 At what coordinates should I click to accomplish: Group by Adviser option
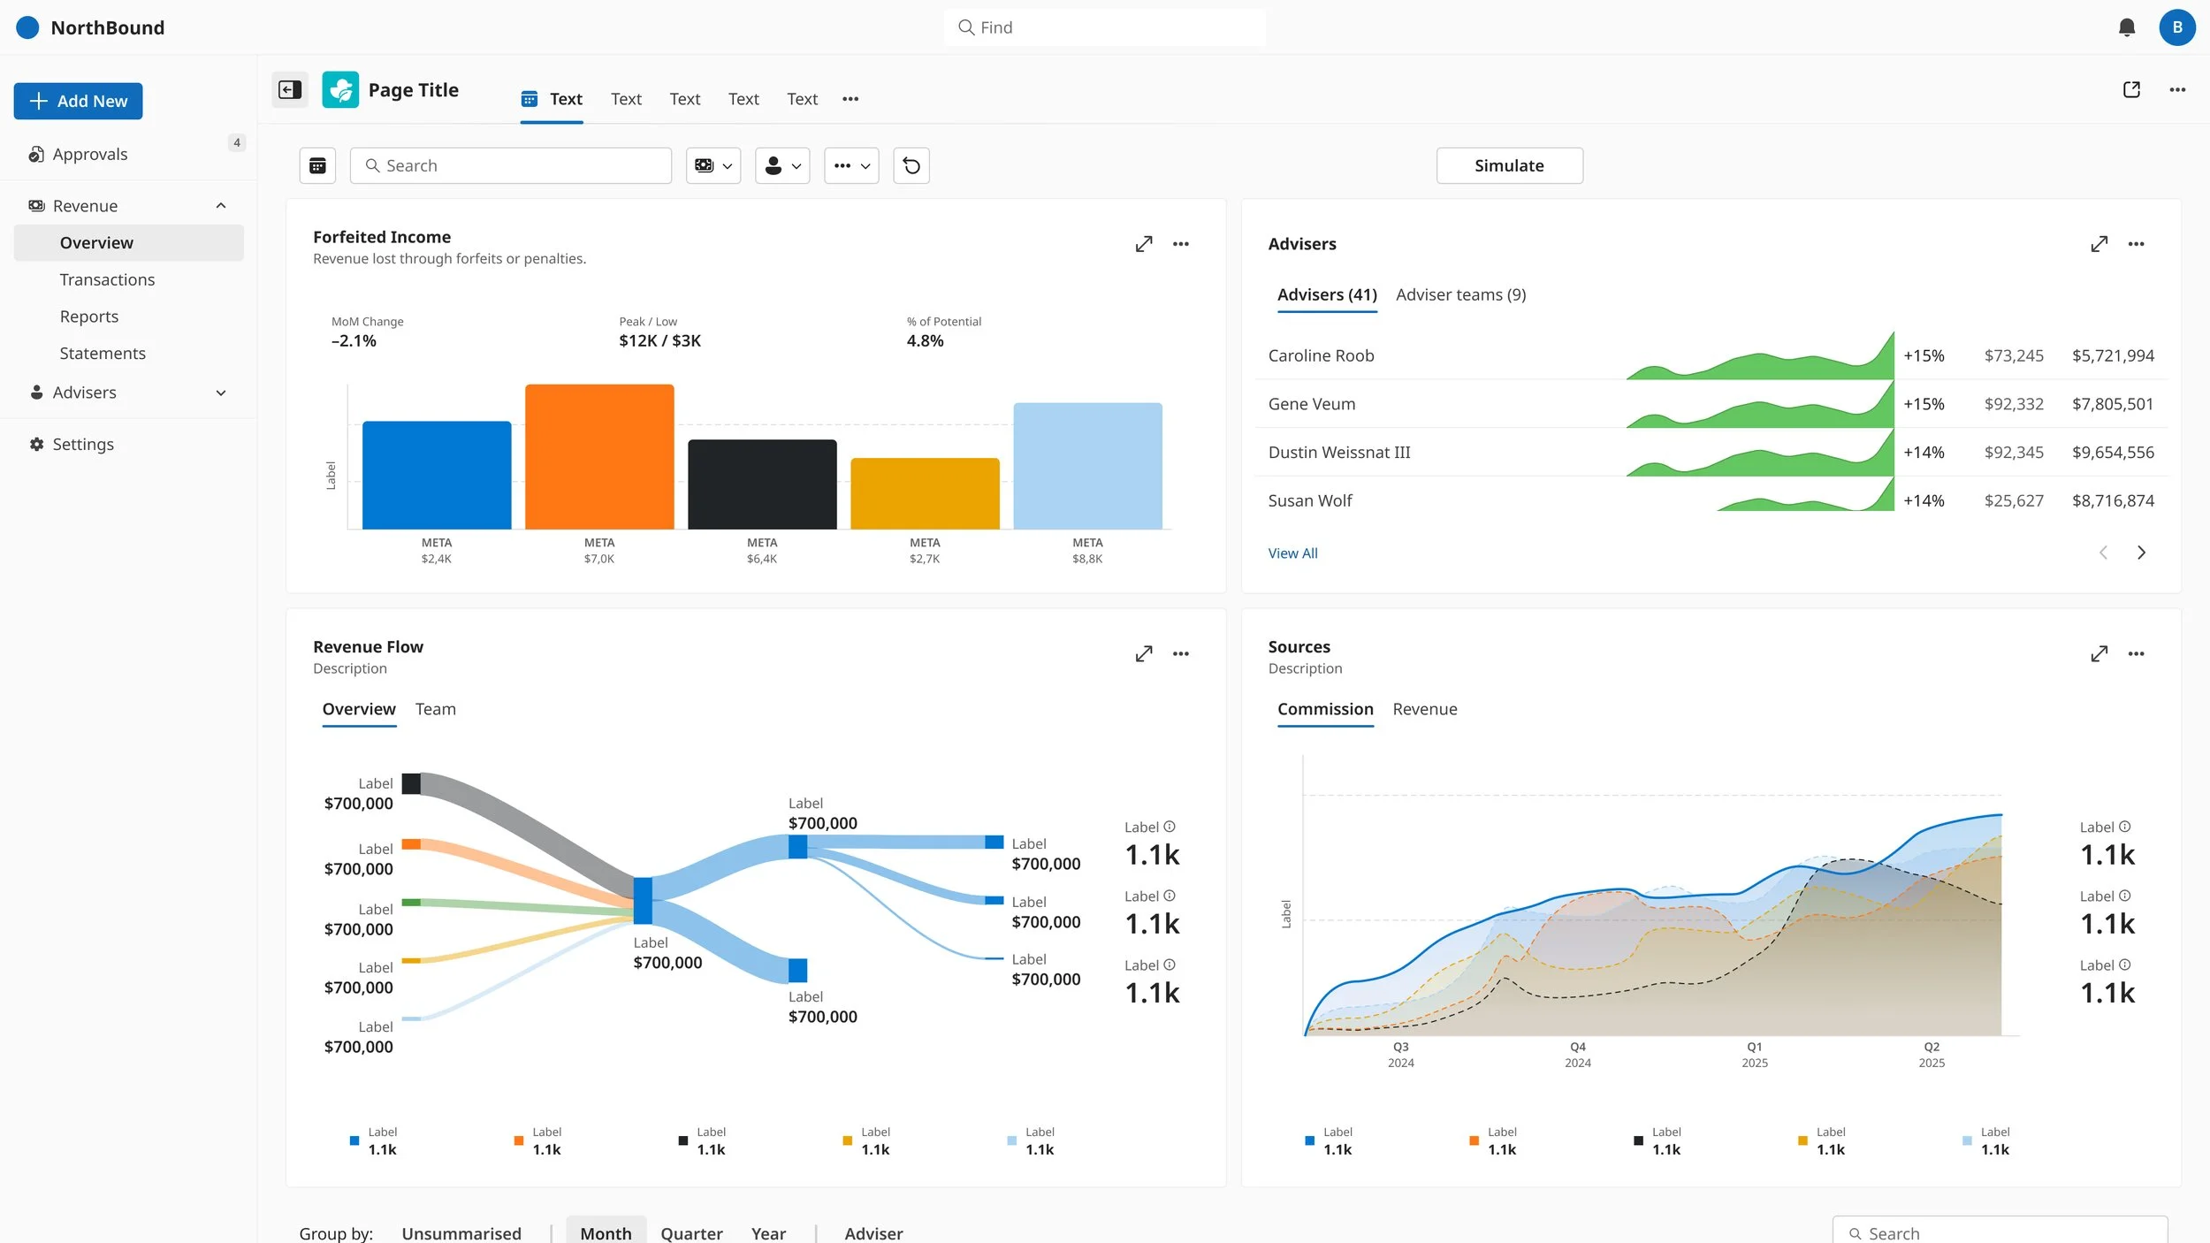coord(873,1232)
